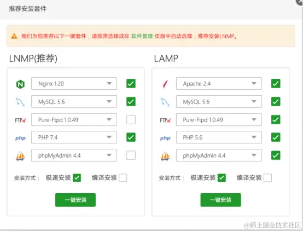The width and height of the screenshot is (303, 231).
Task: Click the MySQL dolphin icon in LAMP
Action: (165, 102)
